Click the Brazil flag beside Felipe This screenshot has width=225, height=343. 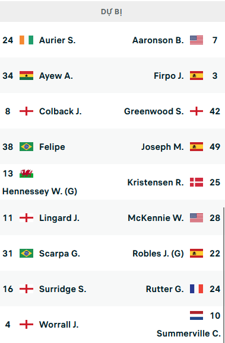pyautogui.click(x=26, y=147)
